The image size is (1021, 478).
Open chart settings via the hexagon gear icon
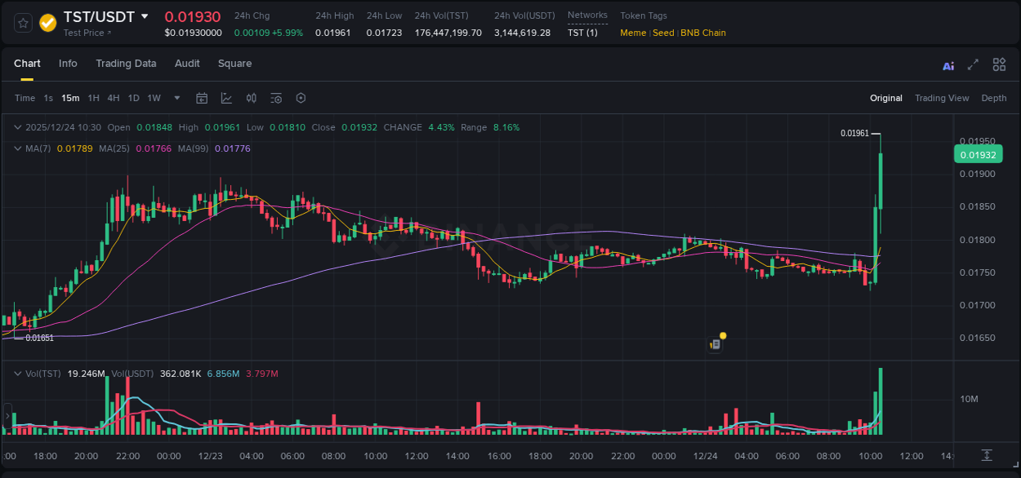[x=301, y=98]
